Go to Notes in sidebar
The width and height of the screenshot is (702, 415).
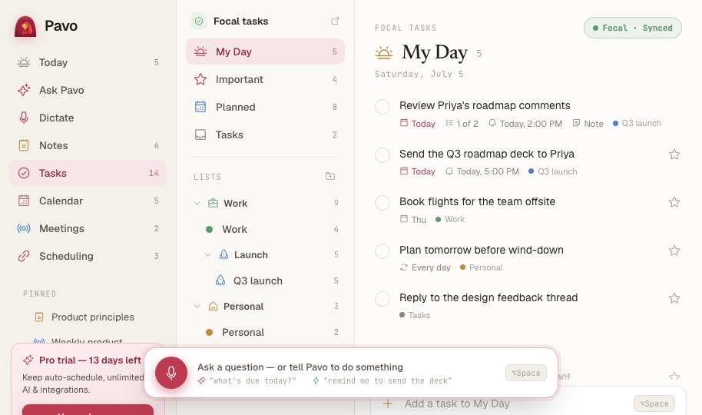(88, 146)
